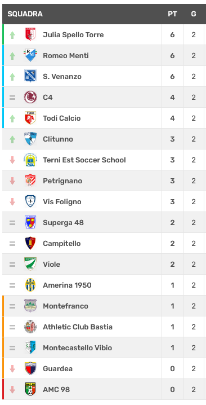Click the C4 maroon circular crest

(x=30, y=97)
